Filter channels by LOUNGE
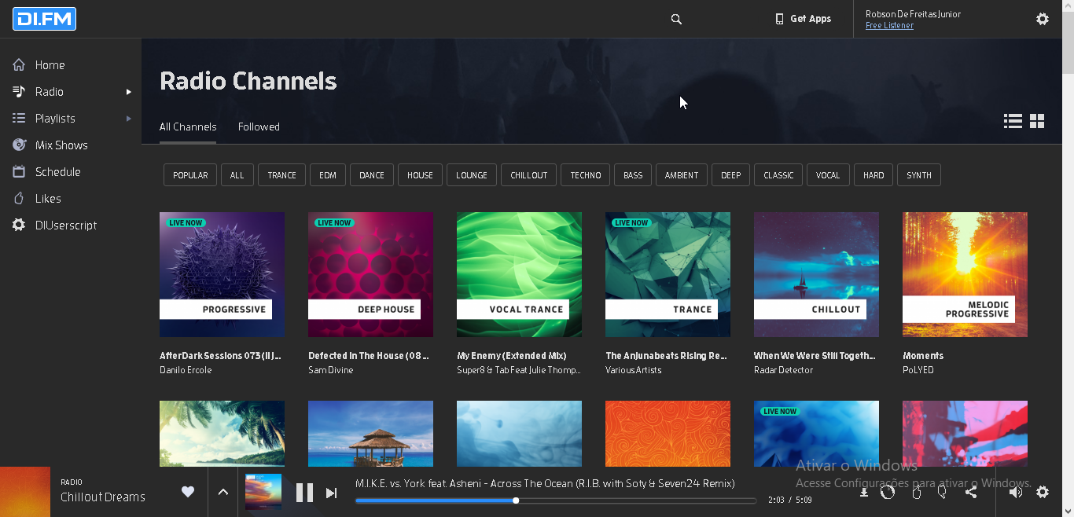Viewport: 1074px width, 517px height. 472,175
